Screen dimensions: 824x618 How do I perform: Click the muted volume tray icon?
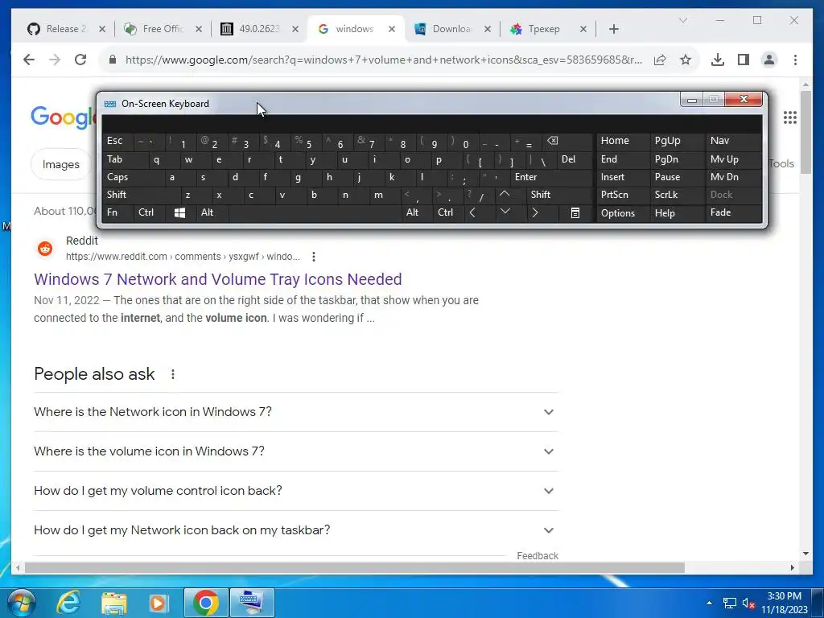click(x=749, y=604)
